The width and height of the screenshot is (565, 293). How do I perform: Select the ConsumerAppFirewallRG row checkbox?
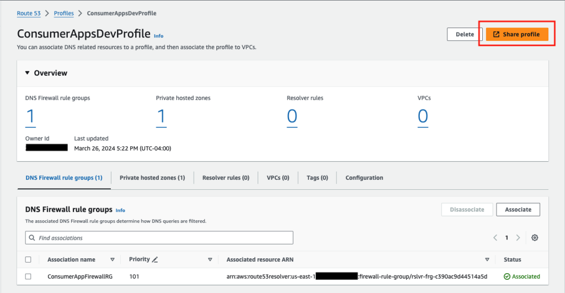tap(28, 276)
